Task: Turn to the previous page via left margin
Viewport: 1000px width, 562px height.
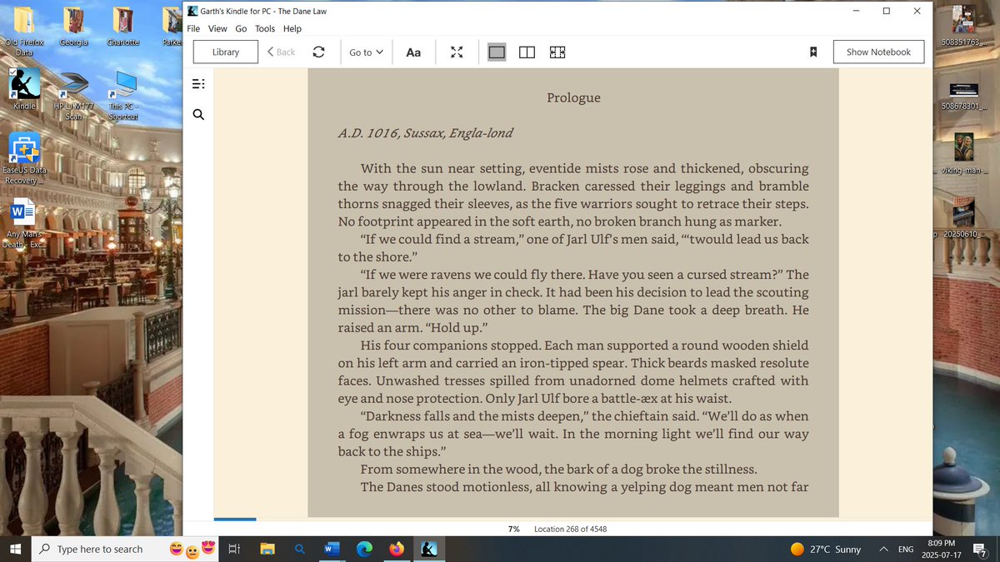Action: pos(261,291)
